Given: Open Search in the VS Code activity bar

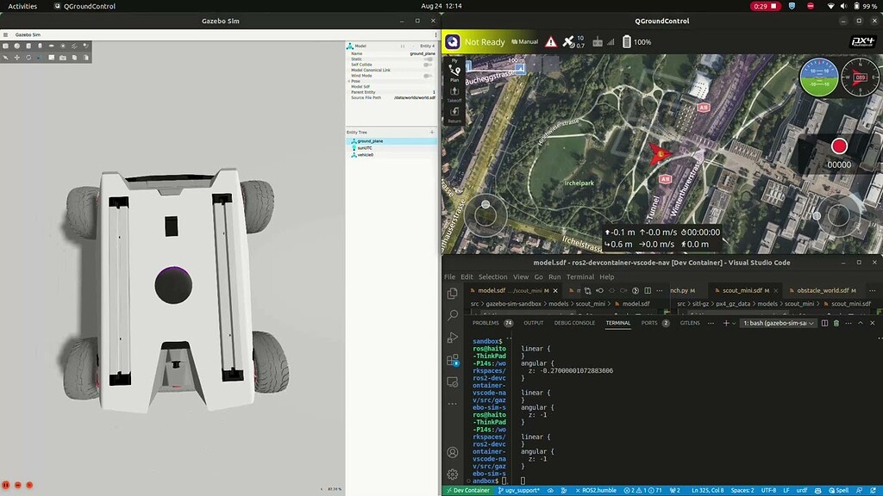Looking at the screenshot, I should (452, 317).
